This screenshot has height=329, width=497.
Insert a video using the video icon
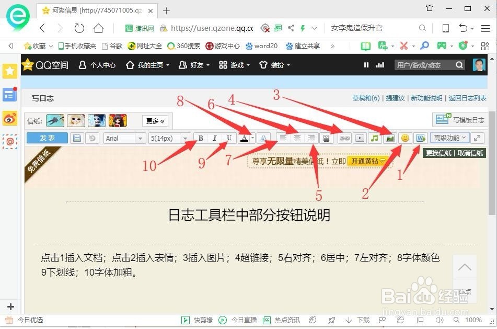tap(360, 138)
